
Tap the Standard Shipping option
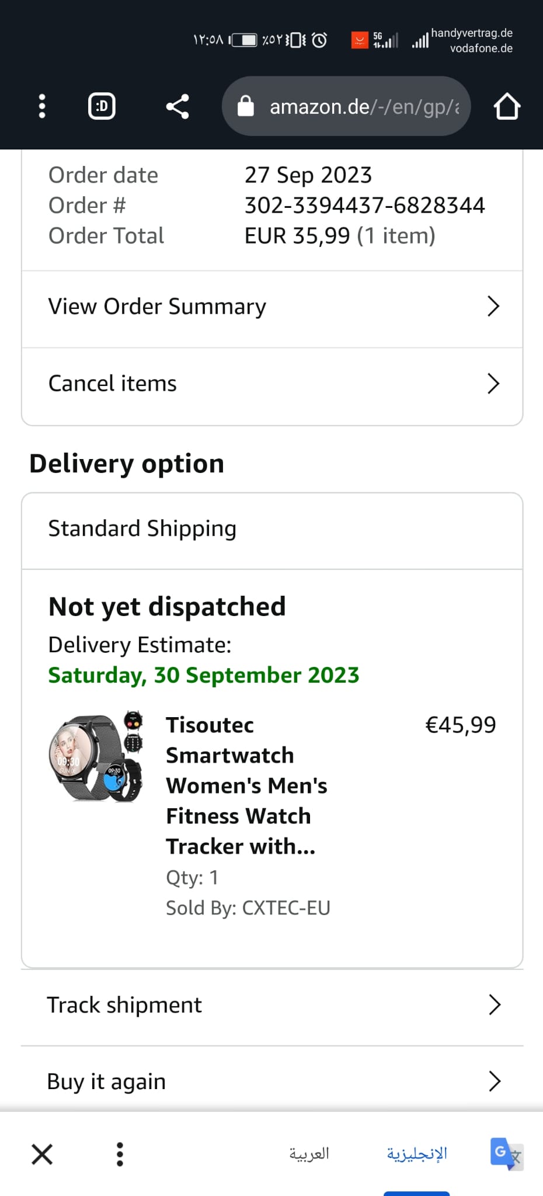(x=142, y=529)
